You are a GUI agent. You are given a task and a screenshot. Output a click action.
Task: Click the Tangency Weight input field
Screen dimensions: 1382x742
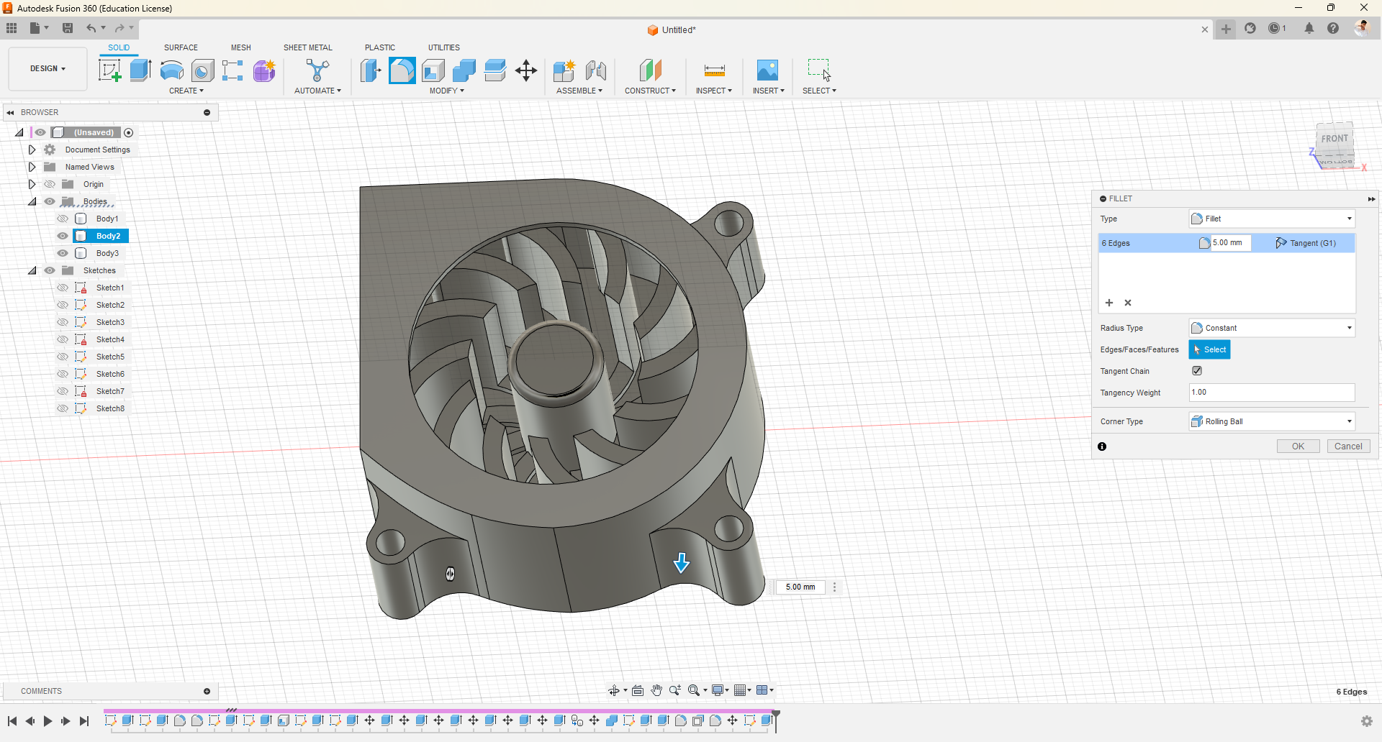click(x=1271, y=393)
